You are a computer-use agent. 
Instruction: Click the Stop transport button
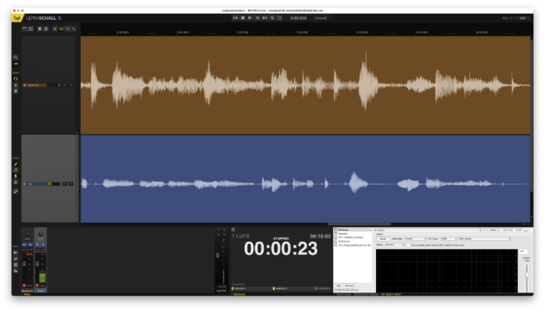point(243,18)
